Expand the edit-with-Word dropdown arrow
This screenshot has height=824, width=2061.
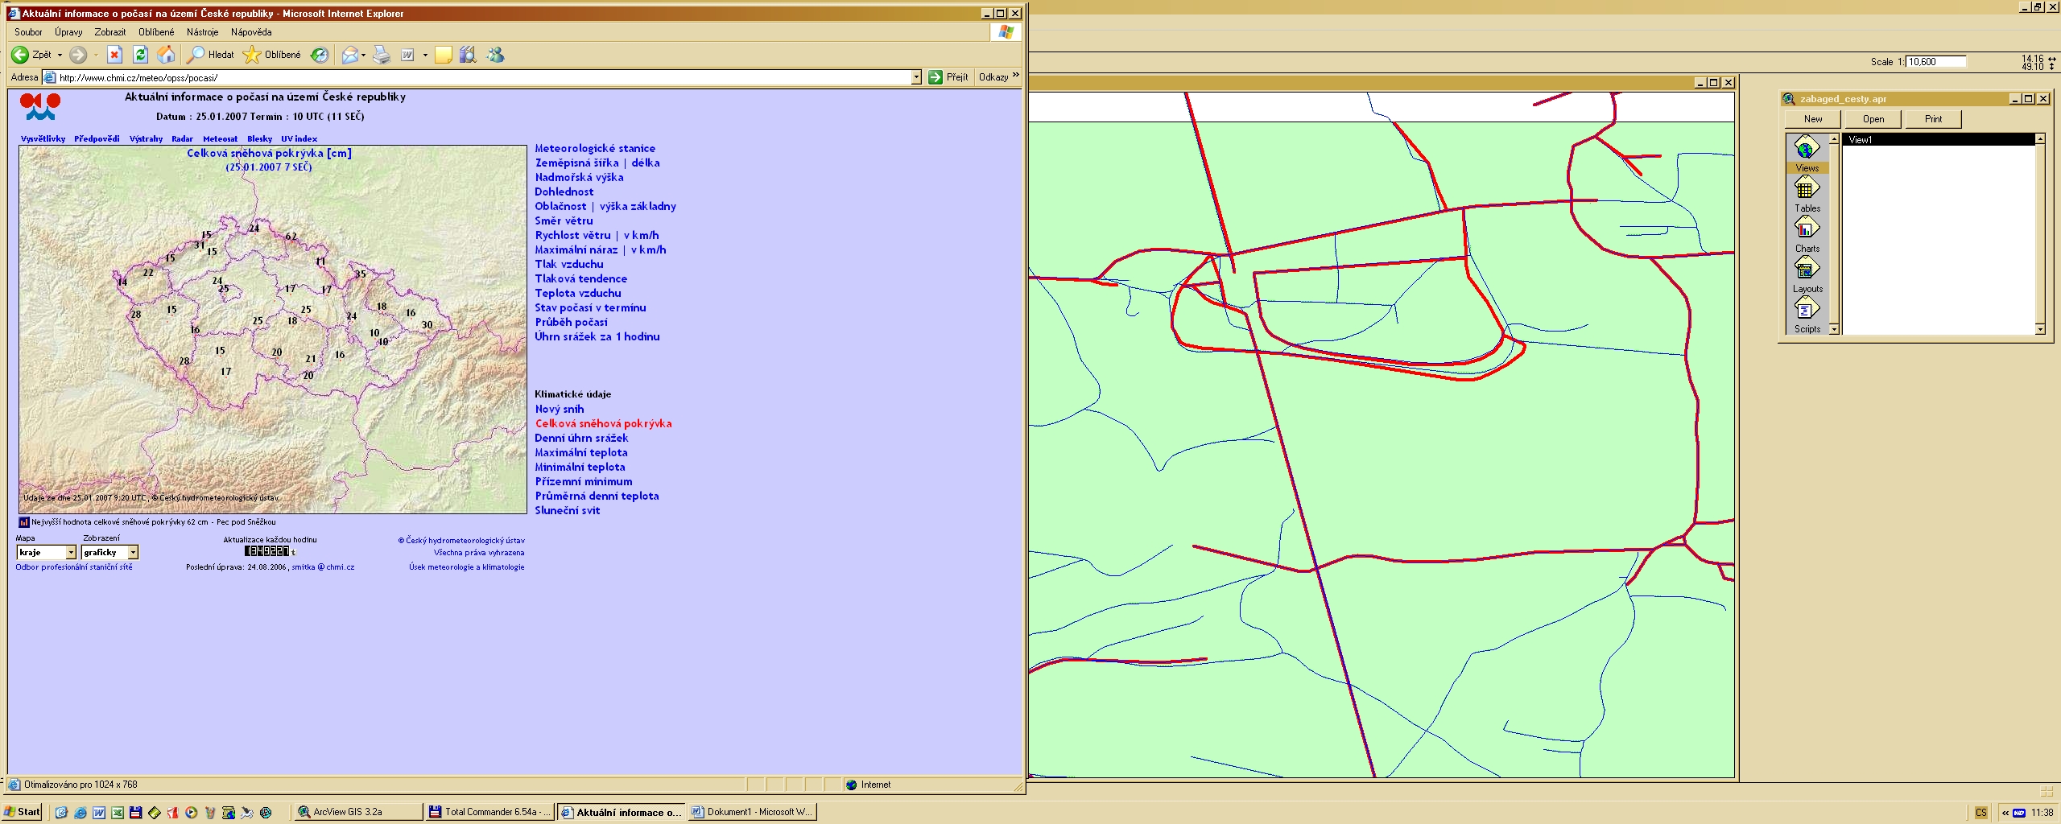(x=424, y=55)
